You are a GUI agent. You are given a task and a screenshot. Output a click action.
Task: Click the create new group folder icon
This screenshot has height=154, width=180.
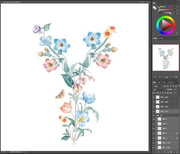[x=171, y=152]
